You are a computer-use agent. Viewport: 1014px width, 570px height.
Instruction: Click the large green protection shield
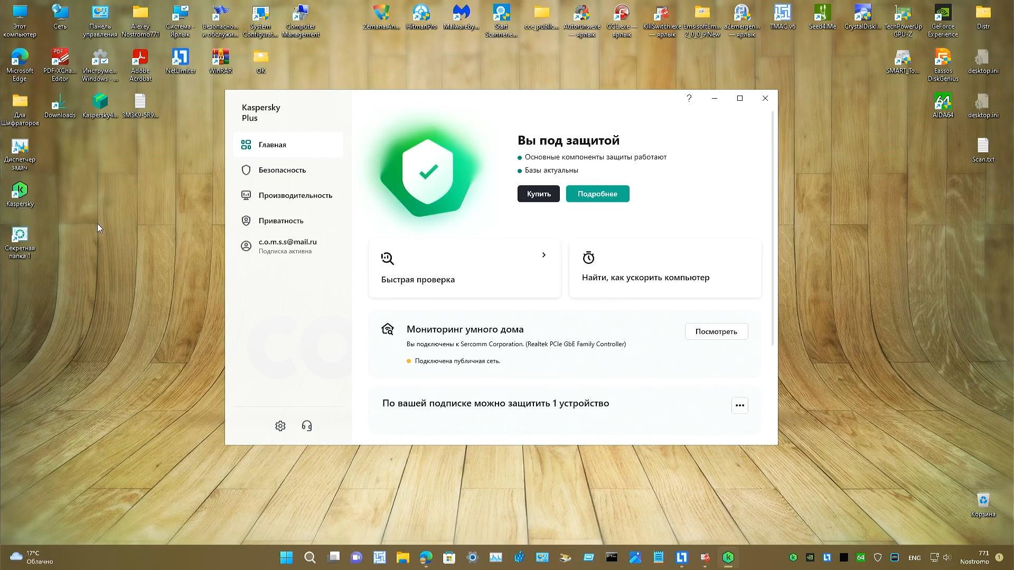coord(428,173)
